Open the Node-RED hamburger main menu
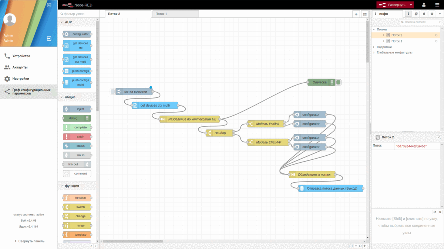Viewport: 444px width, 249px height. point(437,5)
